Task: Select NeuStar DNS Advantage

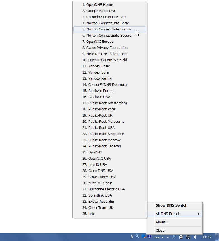Action: tap(110, 54)
